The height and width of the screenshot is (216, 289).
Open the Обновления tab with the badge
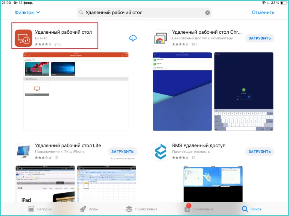coord(199,208)
